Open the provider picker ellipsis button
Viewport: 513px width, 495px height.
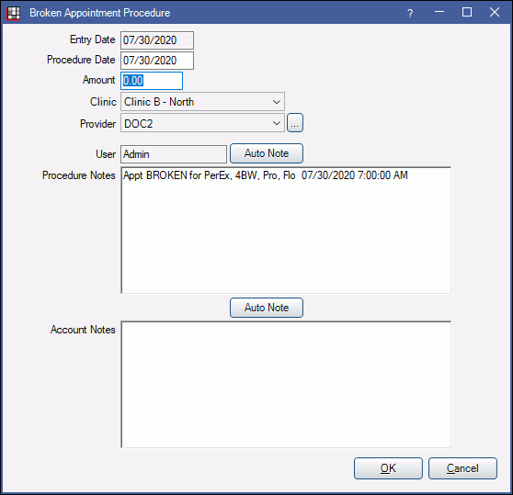point(295,123)
